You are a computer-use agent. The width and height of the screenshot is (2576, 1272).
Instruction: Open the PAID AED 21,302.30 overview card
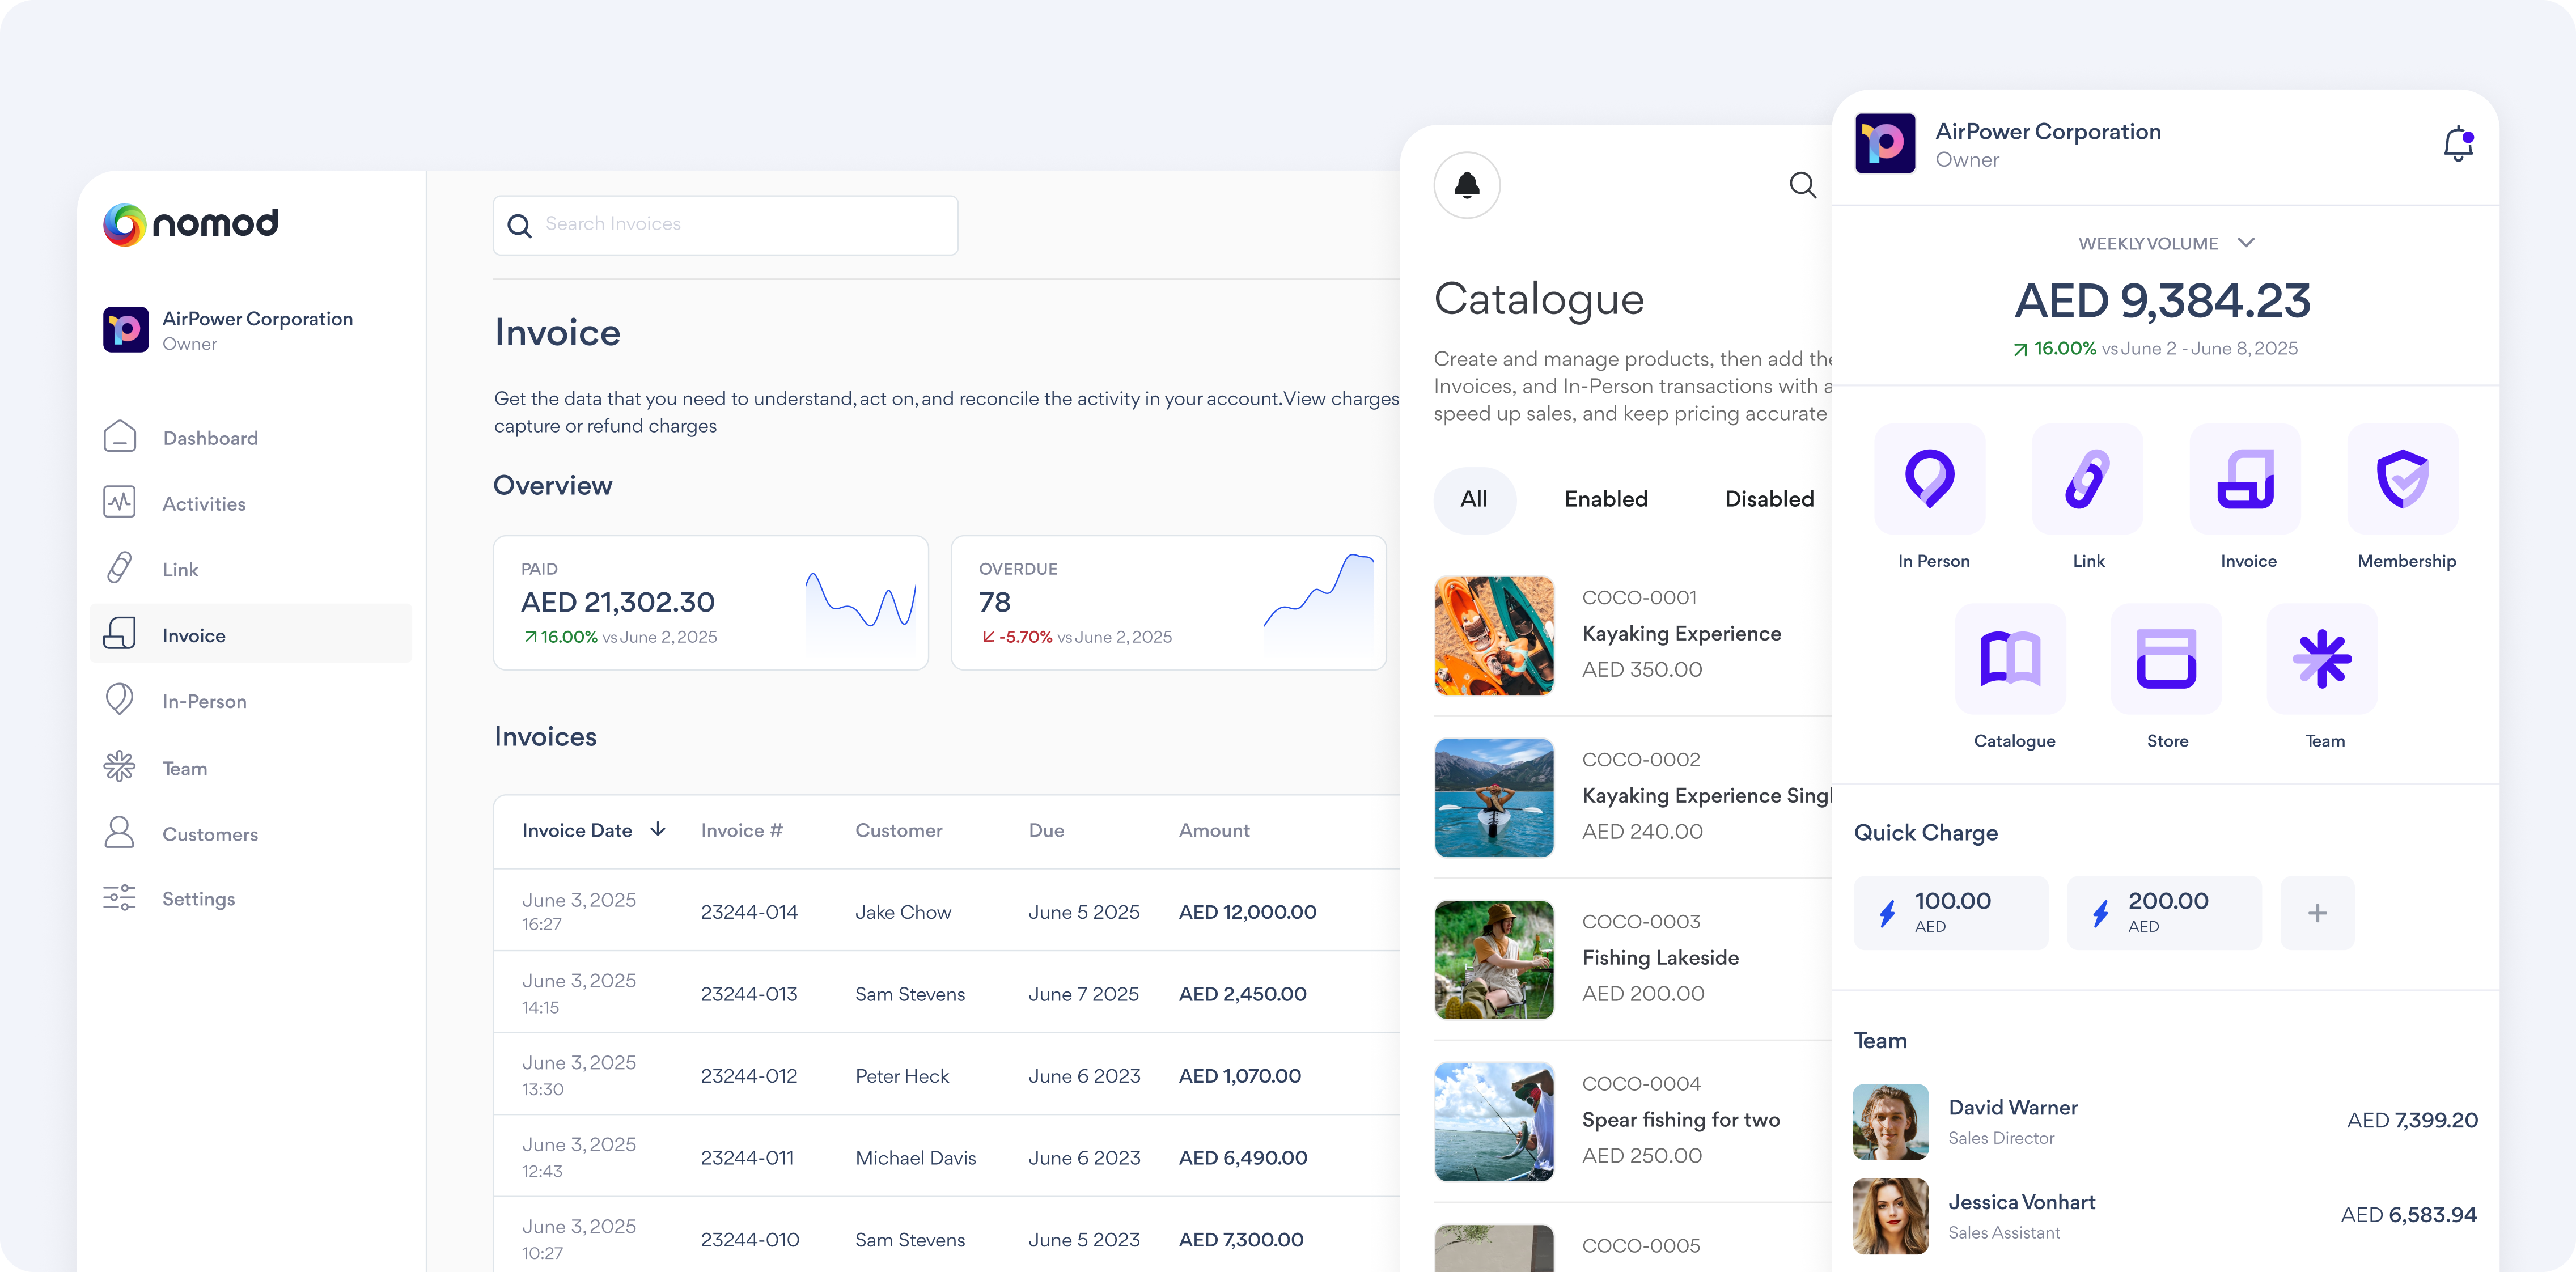[711, 603]
